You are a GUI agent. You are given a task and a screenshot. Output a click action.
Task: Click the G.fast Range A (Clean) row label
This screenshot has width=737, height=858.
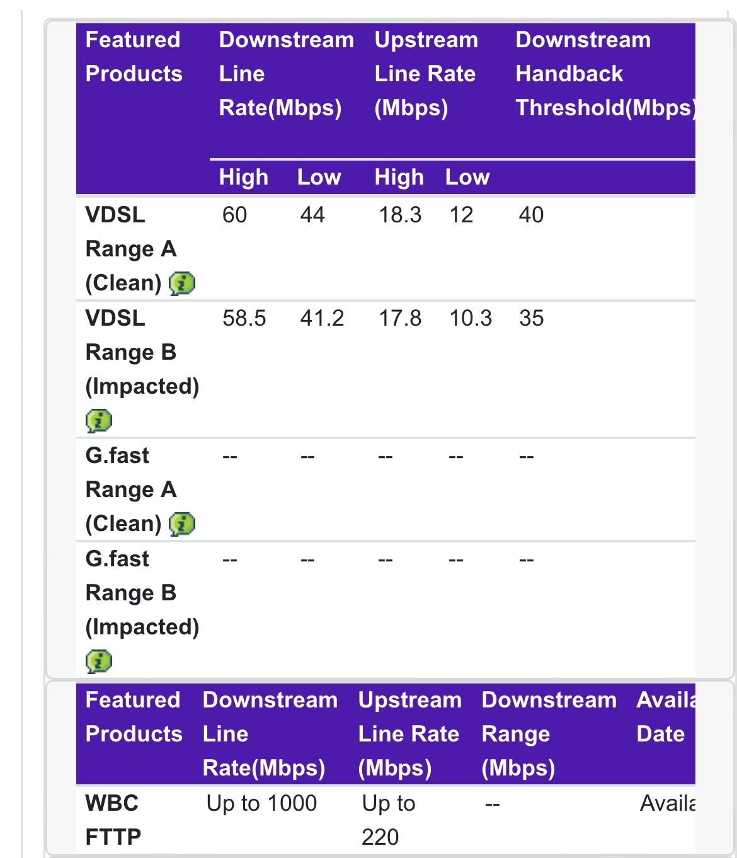pos(129,489)
